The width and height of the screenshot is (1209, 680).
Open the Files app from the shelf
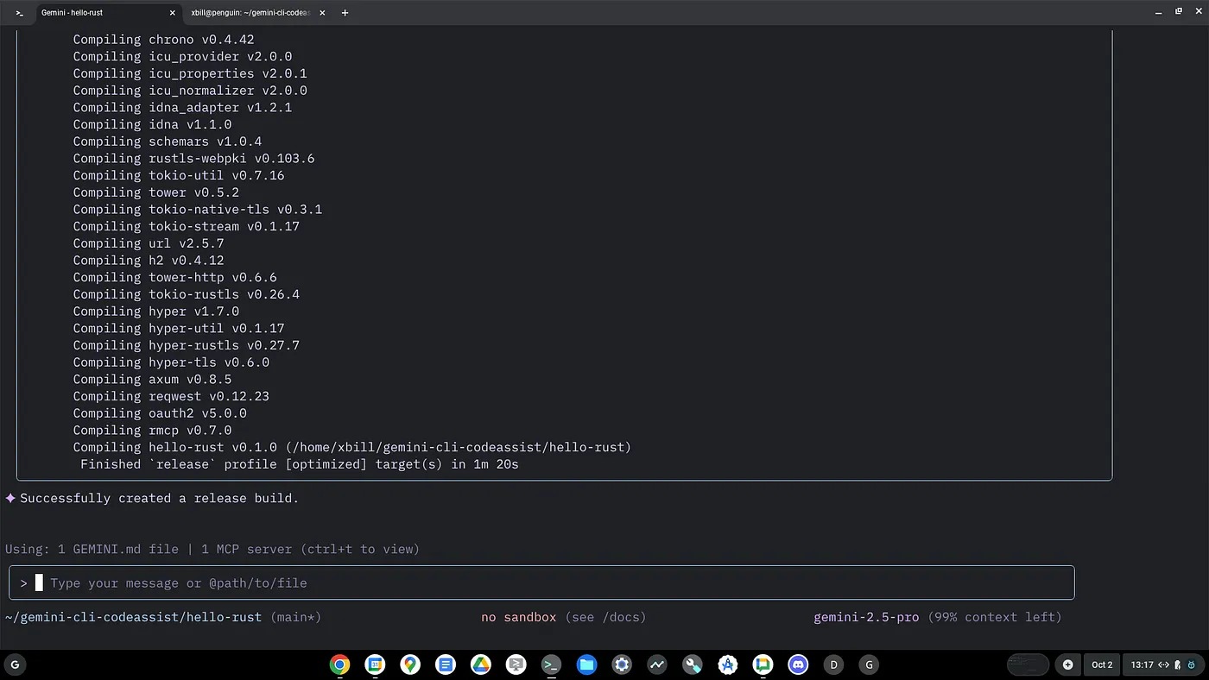coord(586,664)
